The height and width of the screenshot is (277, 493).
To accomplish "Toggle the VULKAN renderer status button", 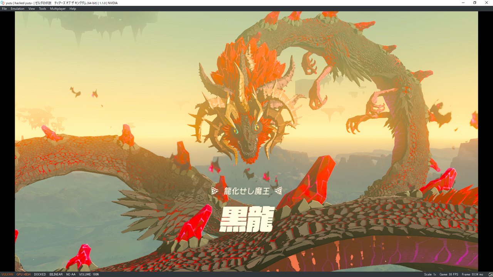I will pyautogui.click(x=7, y=274).
